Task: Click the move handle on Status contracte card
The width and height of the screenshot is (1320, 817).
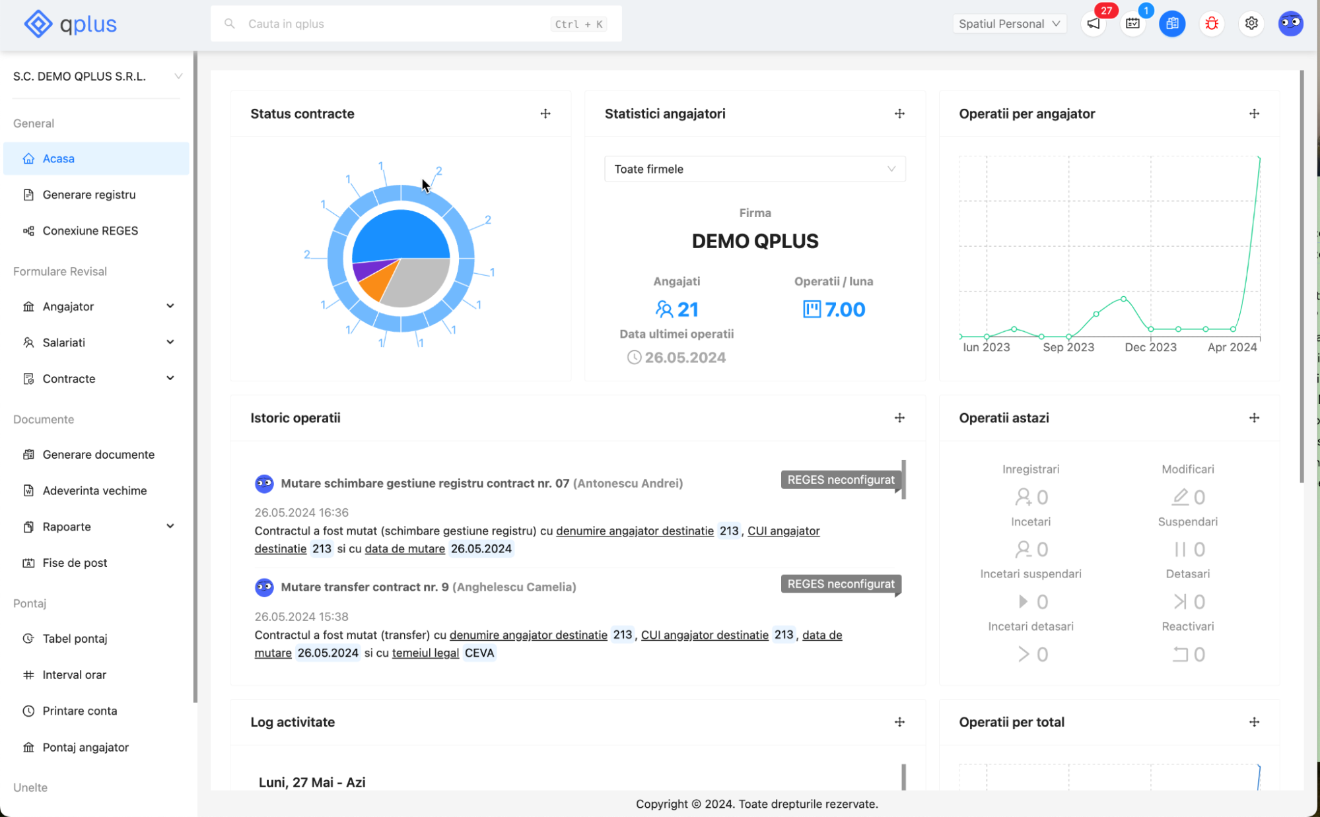Action: 545,114
